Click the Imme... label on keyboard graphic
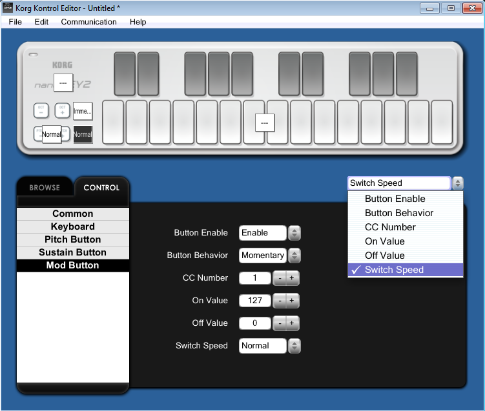This screenshot has width=485, height=411. click(83, 111)
